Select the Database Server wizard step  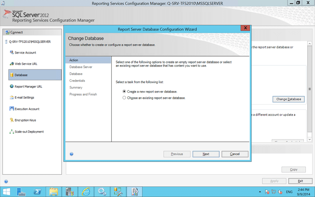[x=81, y=67]
